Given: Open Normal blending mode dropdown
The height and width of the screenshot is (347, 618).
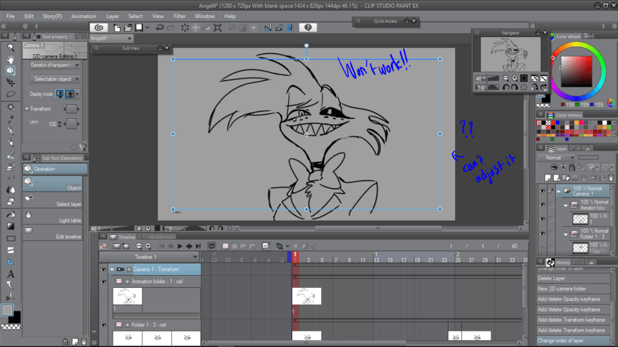Looking at the screenshot, I should pos(556,157).
